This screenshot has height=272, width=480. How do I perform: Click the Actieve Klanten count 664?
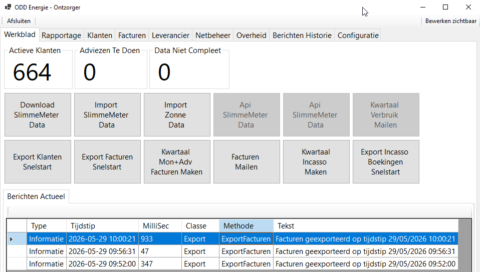tap(32, 72)
